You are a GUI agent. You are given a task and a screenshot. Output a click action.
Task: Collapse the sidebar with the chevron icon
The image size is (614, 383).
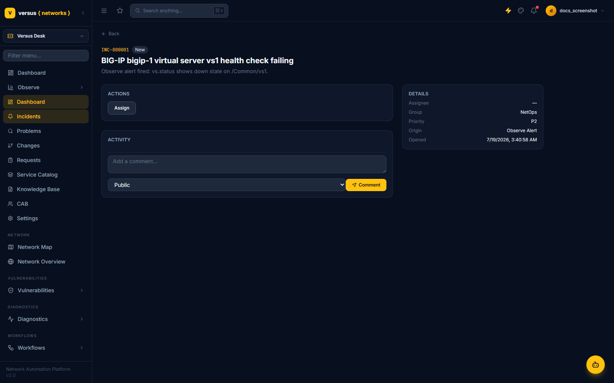click(x=83, y=13)
